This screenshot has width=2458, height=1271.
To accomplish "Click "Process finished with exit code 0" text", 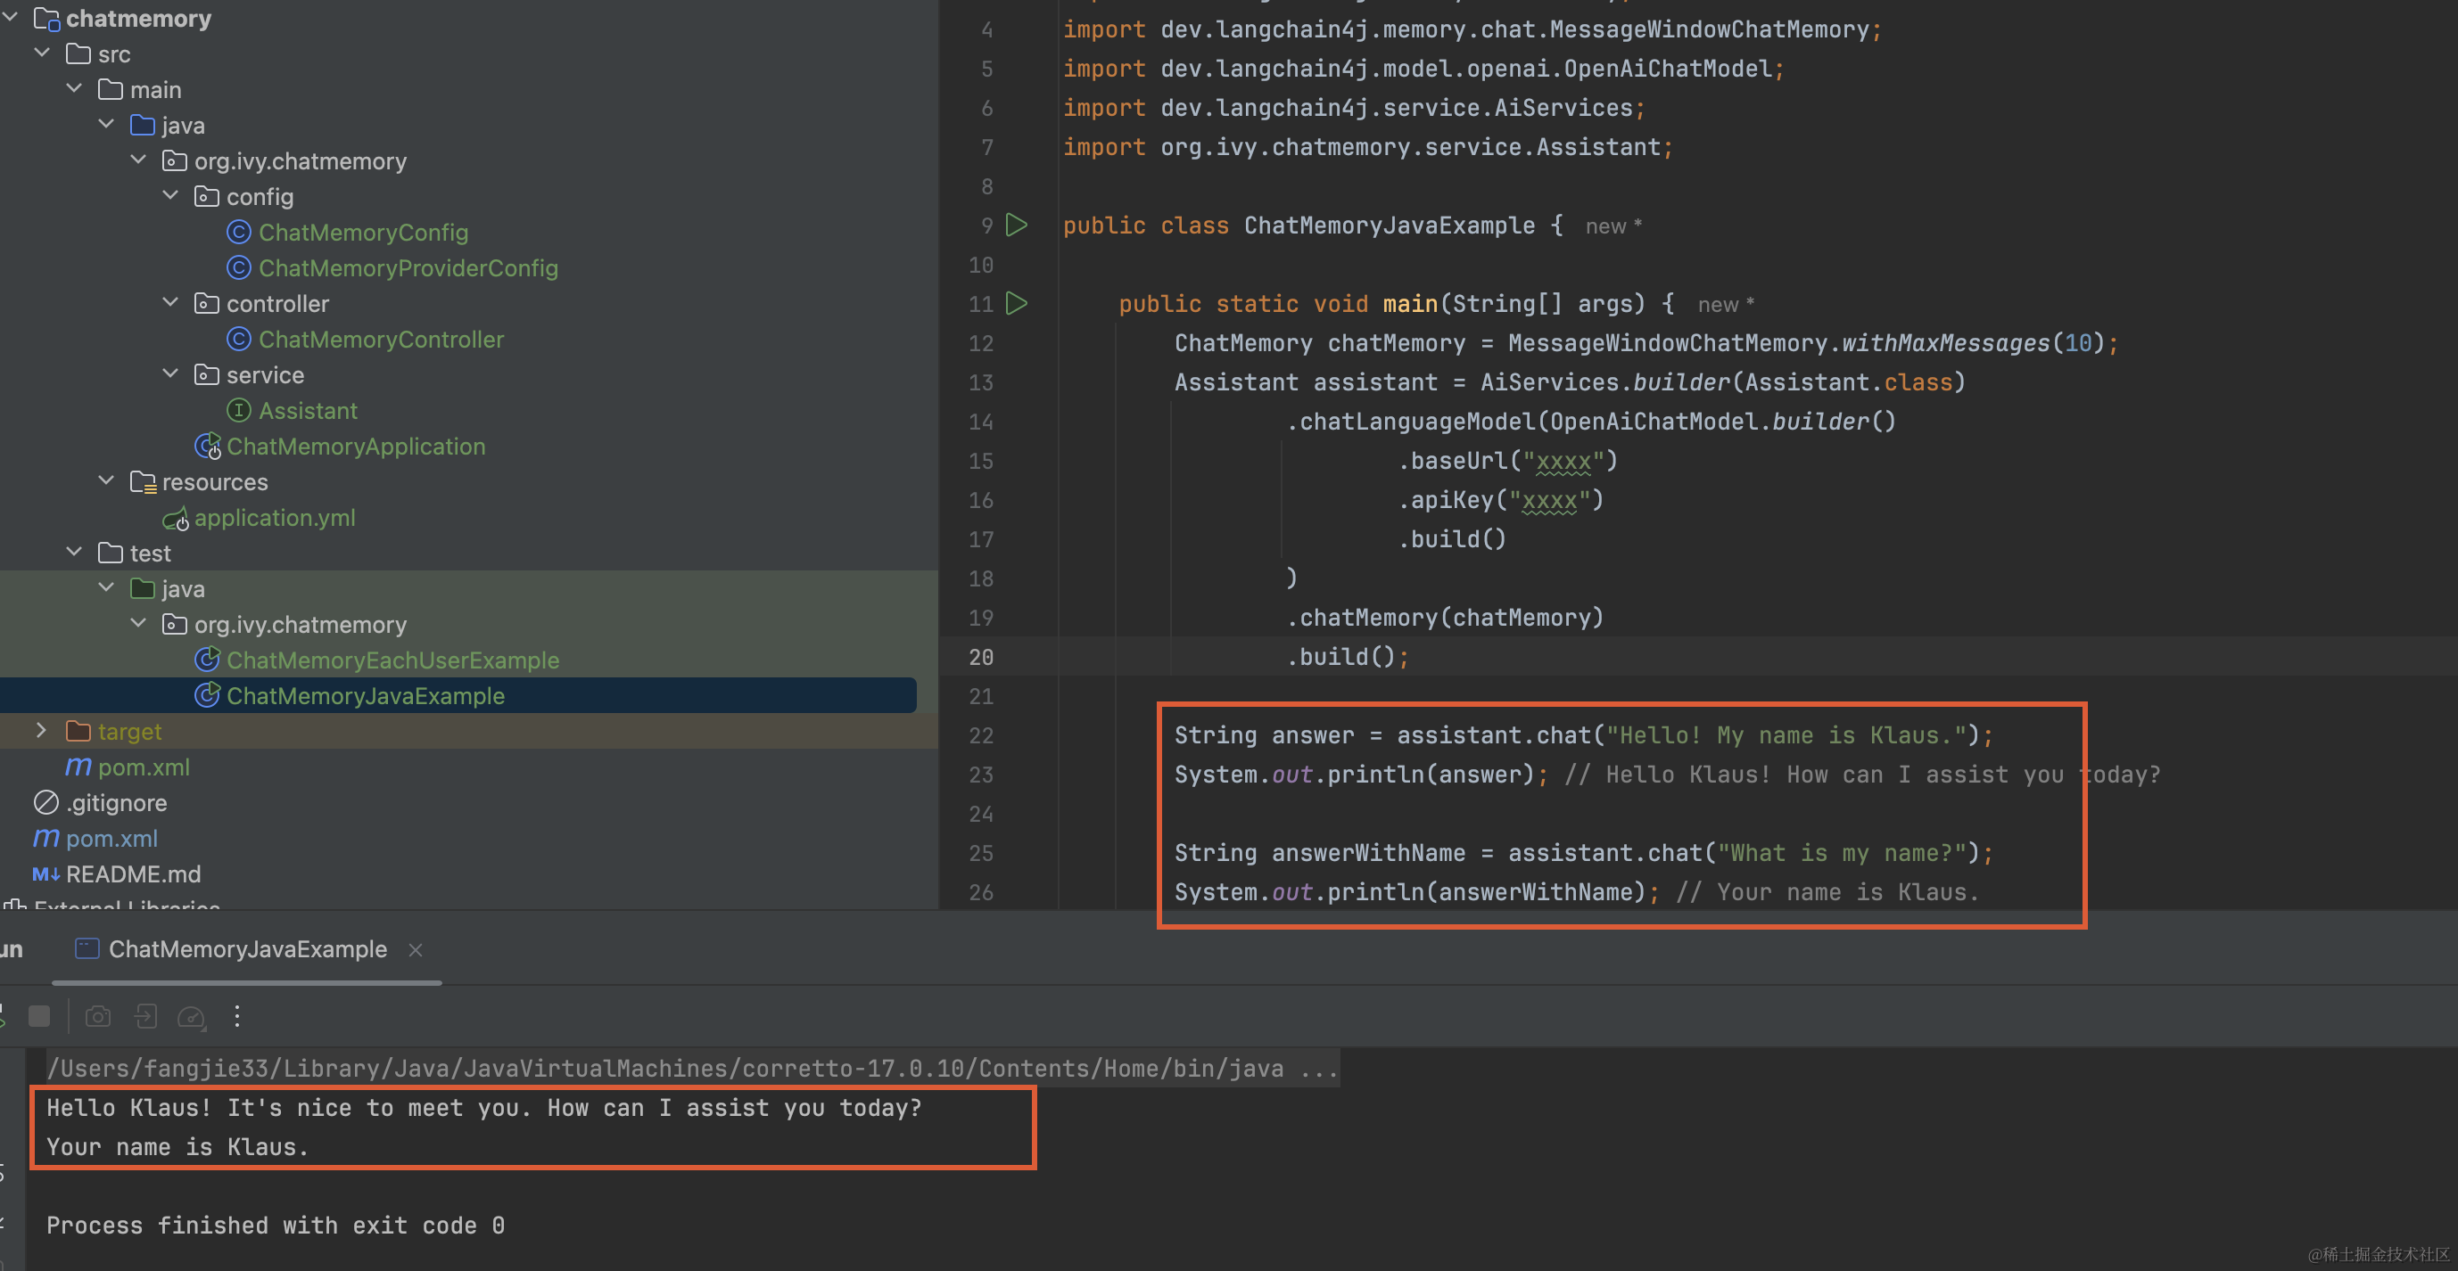I will [x=276, y=1226].
